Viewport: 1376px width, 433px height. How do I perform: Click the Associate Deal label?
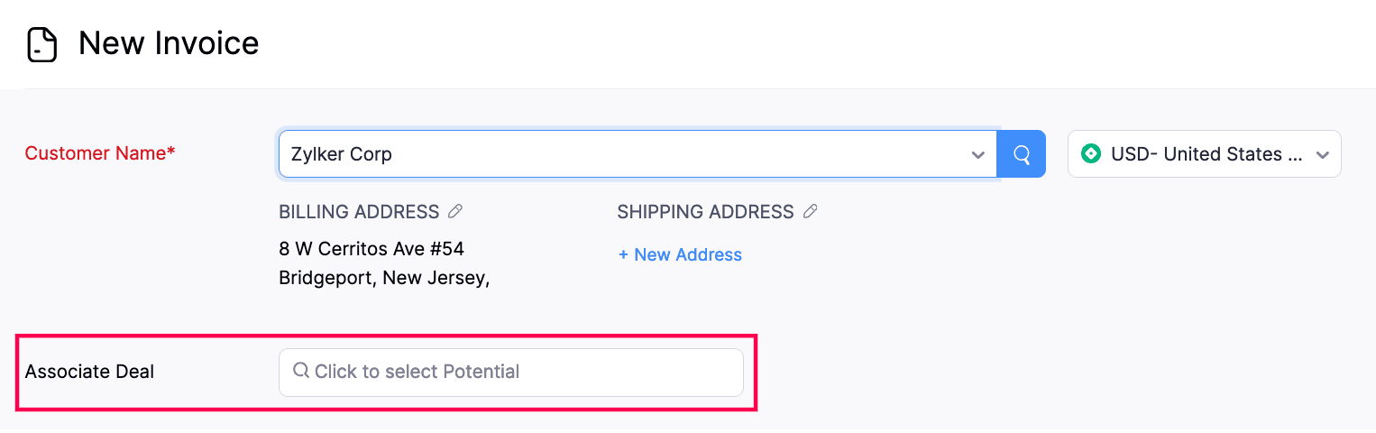[89, 372]
